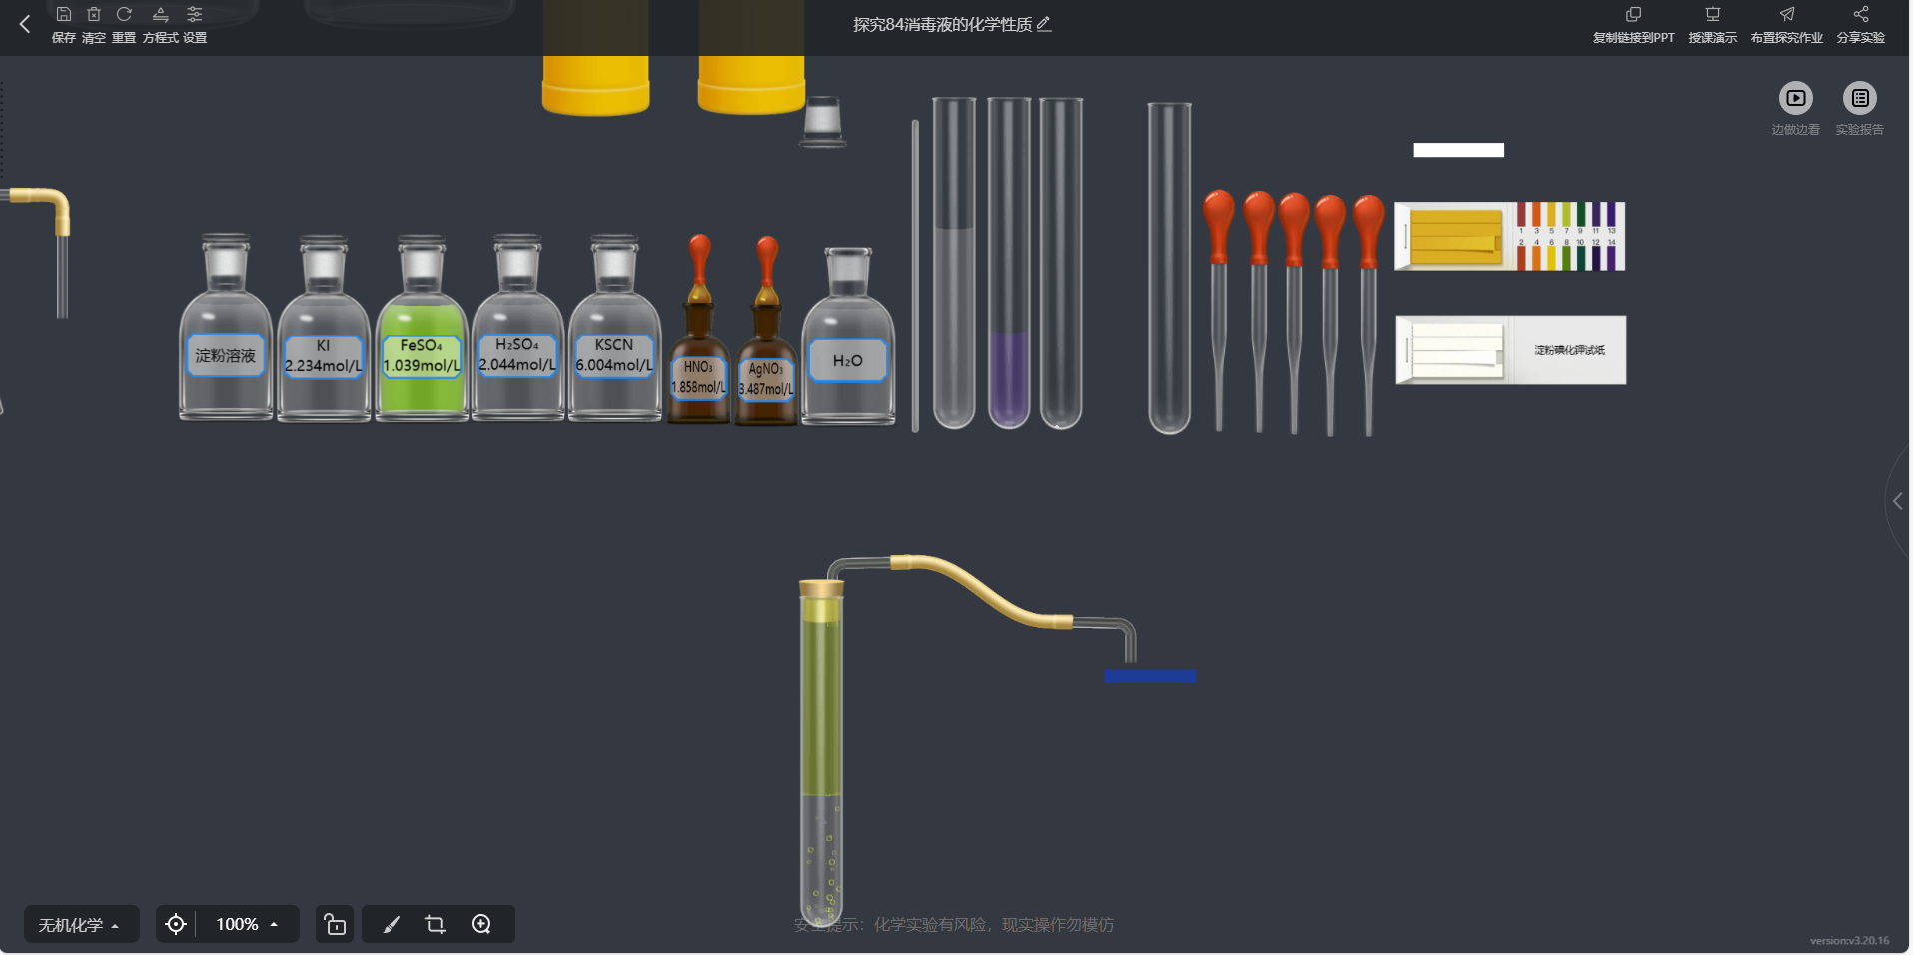This screenshot has height=955, width=1913.
Task: Select the yellow rubber delivery tube
Action: tap(981, 591)
